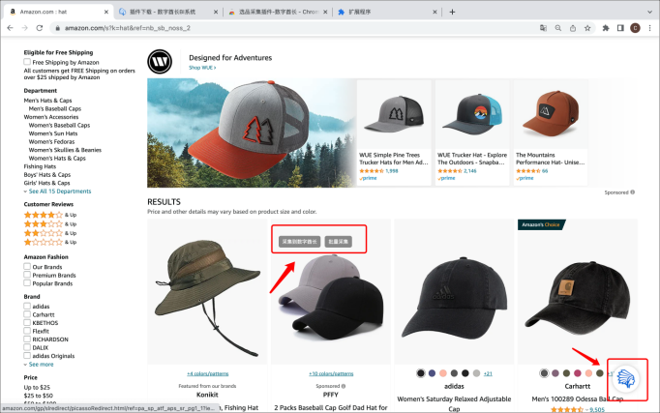660x413 pixels.
Task: Open the translate page icon
Action: pyautogui.click(x=543, y=28)
